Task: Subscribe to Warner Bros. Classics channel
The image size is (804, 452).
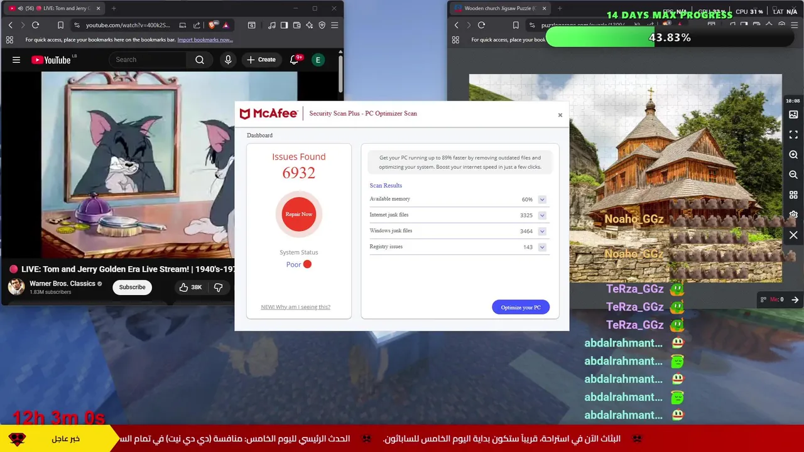Action: click(132, 287)
